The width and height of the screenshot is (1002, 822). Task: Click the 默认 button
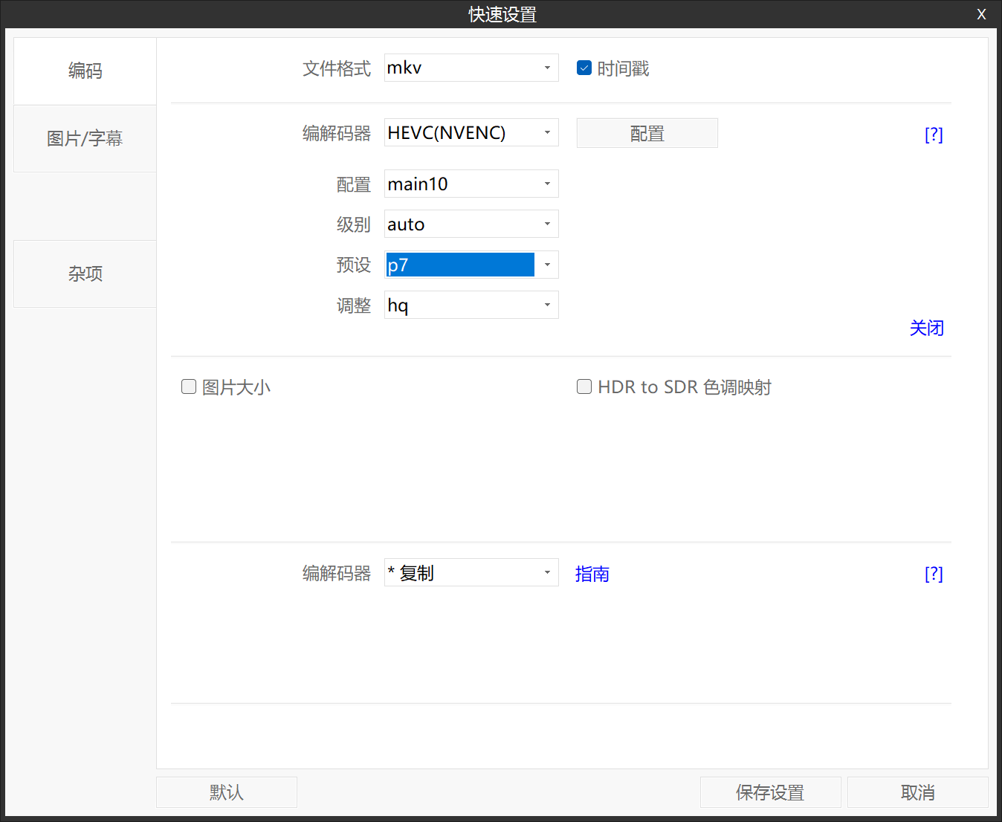[227, 792]
